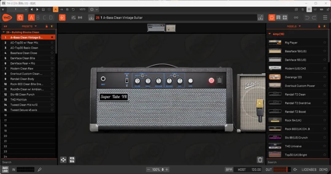
Task: Adjust the amp Level knob
Action: click(x=190, y=81)
